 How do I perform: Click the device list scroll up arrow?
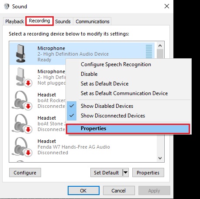[160, 46]
